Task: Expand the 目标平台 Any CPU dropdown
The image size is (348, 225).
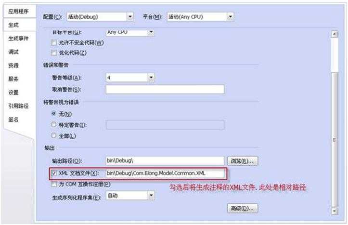Action: click(x=151, y=32)
